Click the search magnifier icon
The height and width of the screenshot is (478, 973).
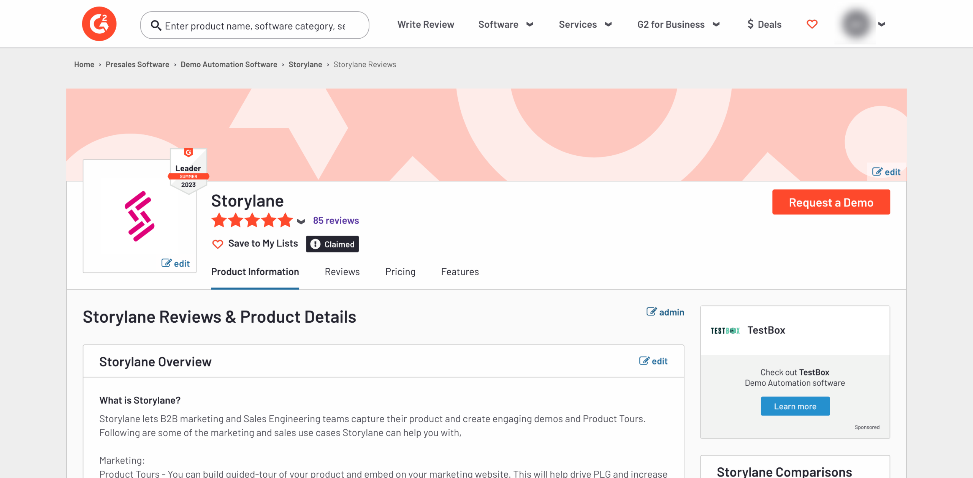click(156, 25)
